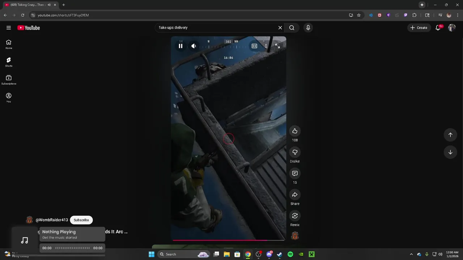Remix this Short
The width and height of the screenshot is (463, 260).
pyautogui.click(x=295, y=216)
